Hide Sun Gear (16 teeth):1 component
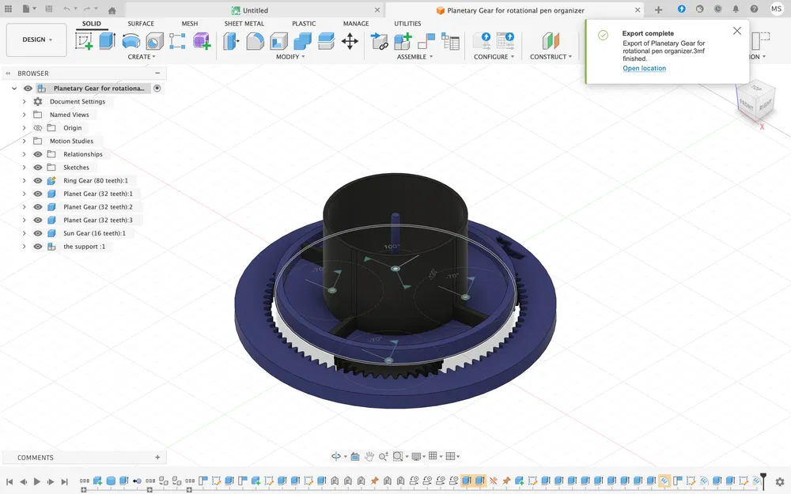The height and width of the screenshot is (494, 791). tap(38, 233)
